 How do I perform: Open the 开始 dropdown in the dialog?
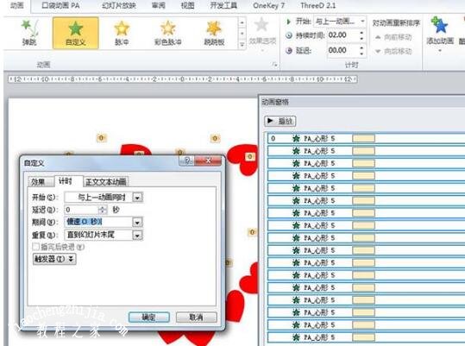138,198
